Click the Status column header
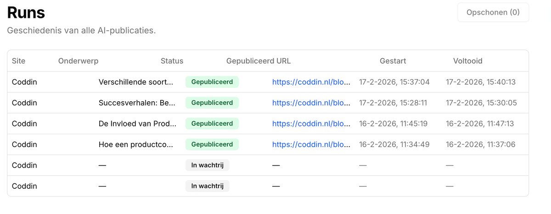The width and height of the screenshot is (551, 214). pos(172,61)
